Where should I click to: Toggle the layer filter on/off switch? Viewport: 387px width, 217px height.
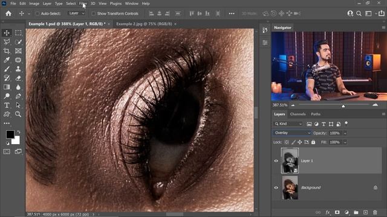(x=346, y=123)
